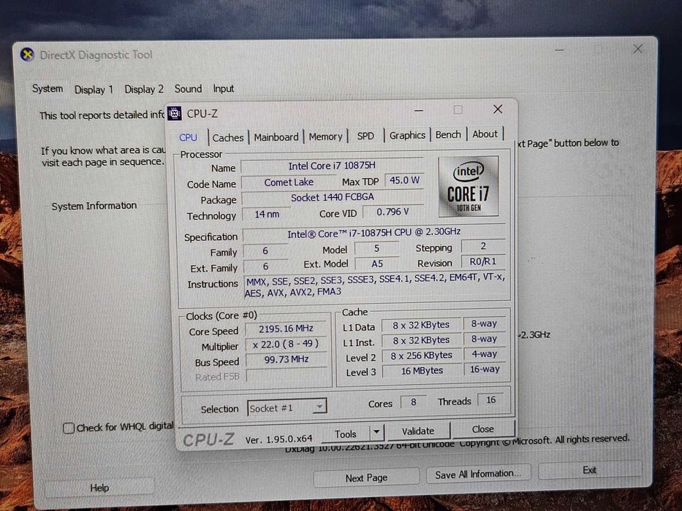Click the Code Name value Comet Lake
Viewport: 682px width, 511px height.
(289, 182)
